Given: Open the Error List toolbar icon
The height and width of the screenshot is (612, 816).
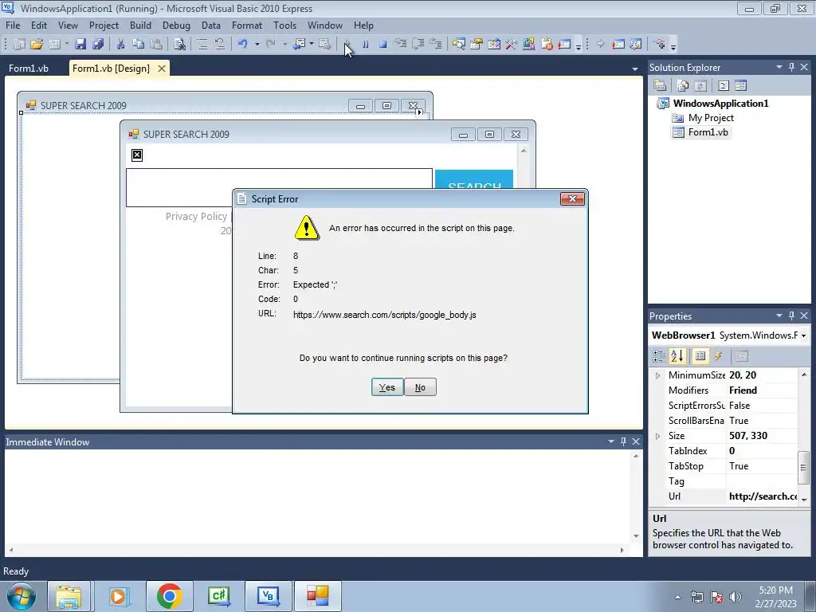Looking at the screenshot, I should pos(547,45).
